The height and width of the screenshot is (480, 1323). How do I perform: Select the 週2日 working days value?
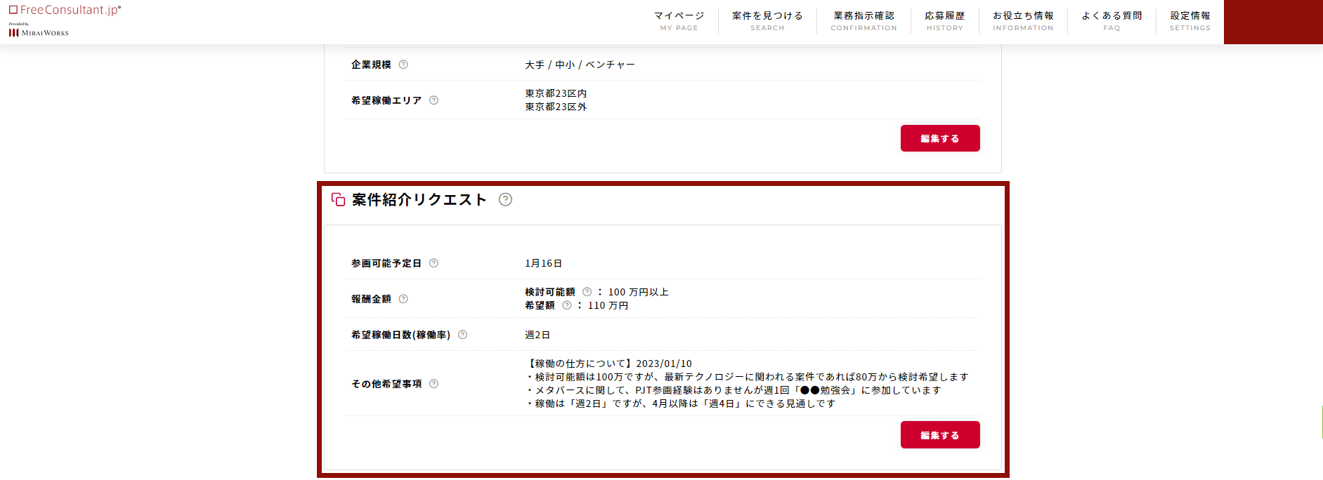pos(537,335)
